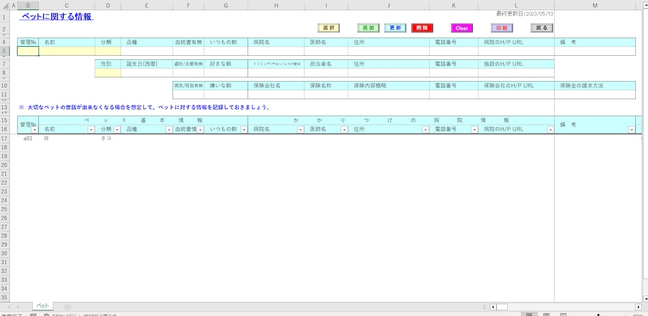Open the 管理No. filter dropdown
The image size is (648, 316).
click(35, 130)
